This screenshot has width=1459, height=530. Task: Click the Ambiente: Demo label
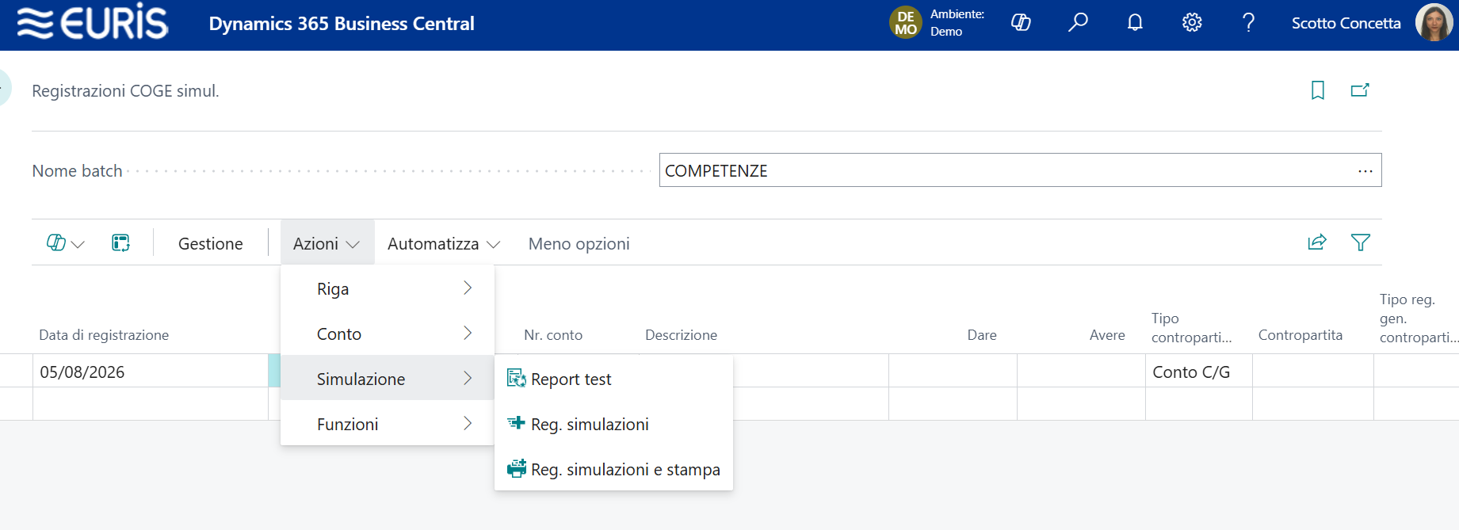click(957, 23)
